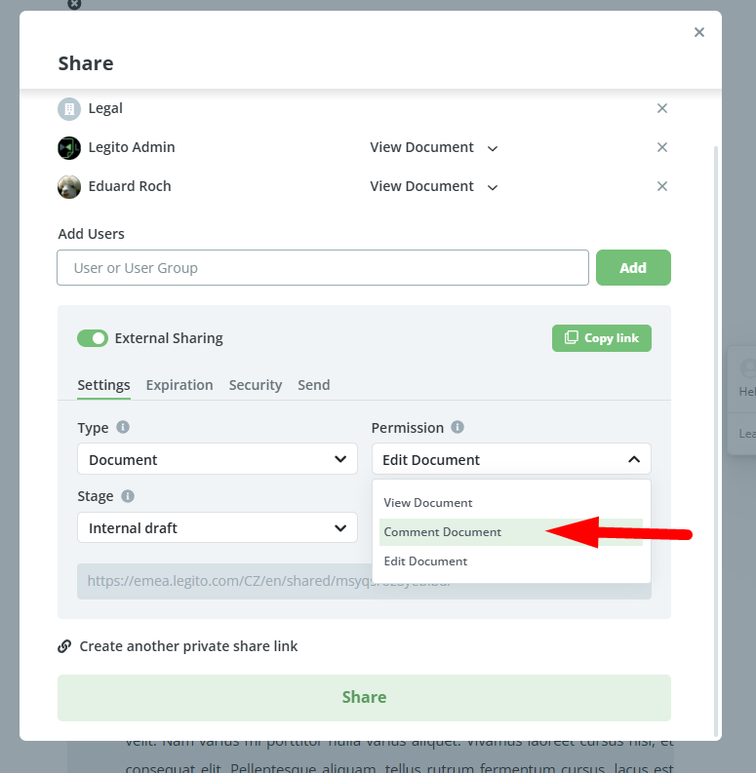
Task: Change Legito Admin's View Document permission
Action: click(x=433, y=147)
